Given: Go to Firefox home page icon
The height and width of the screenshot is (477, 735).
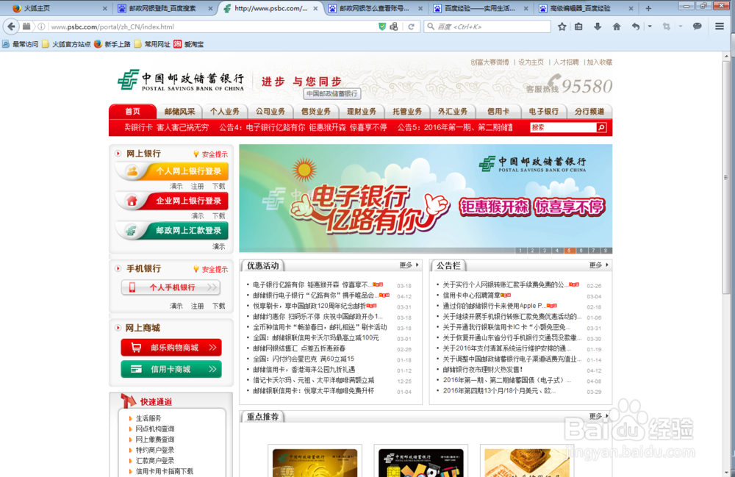Looking at the screenshot, I should [617, 26].
